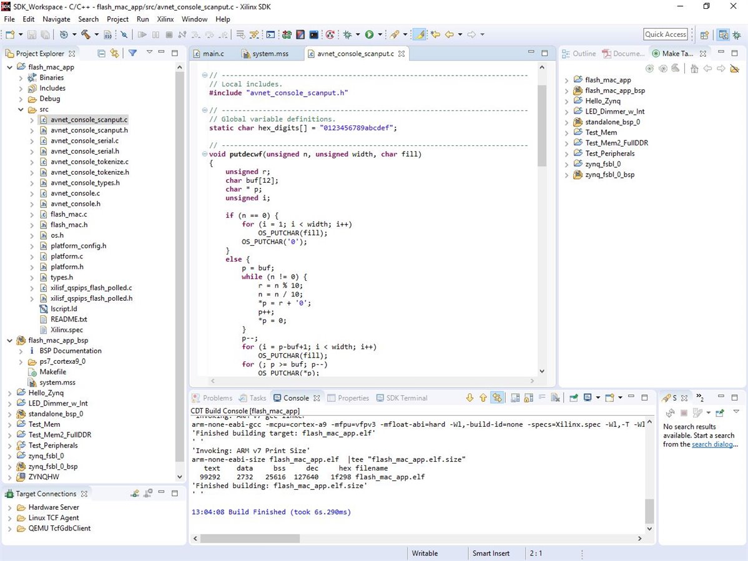This screenshot has height=561, width=748.
Task: Collapse the src folder in Project Explorer
Action: [x=21, y=109]
